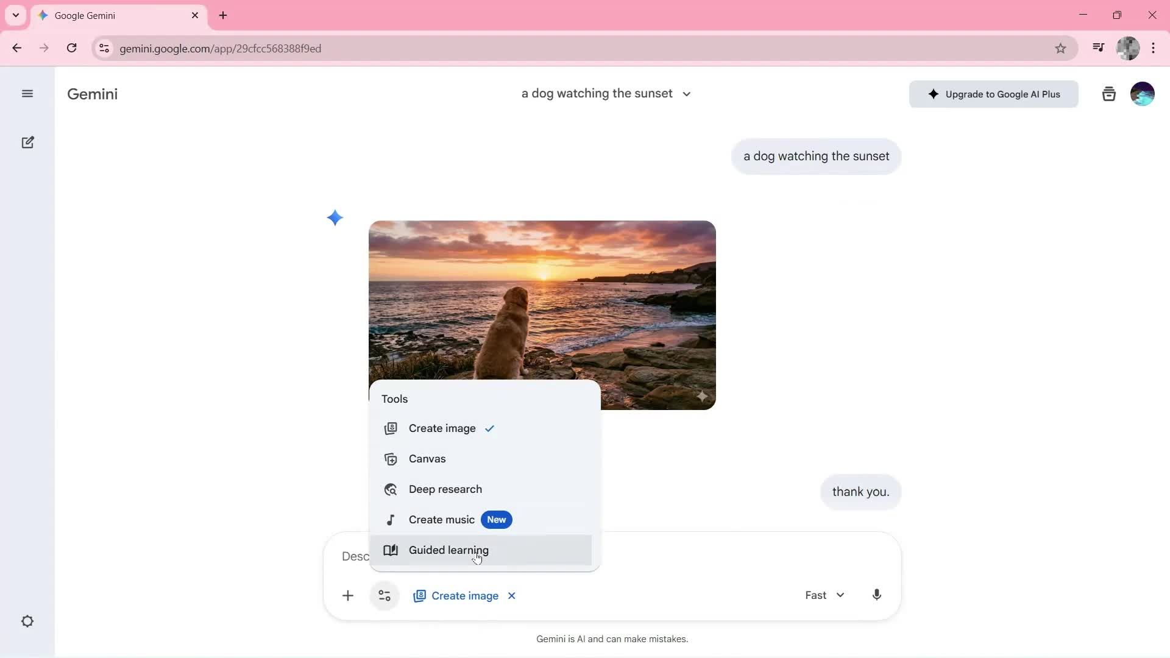Select Canvas from the Tools menu

[x=427, y=459]
